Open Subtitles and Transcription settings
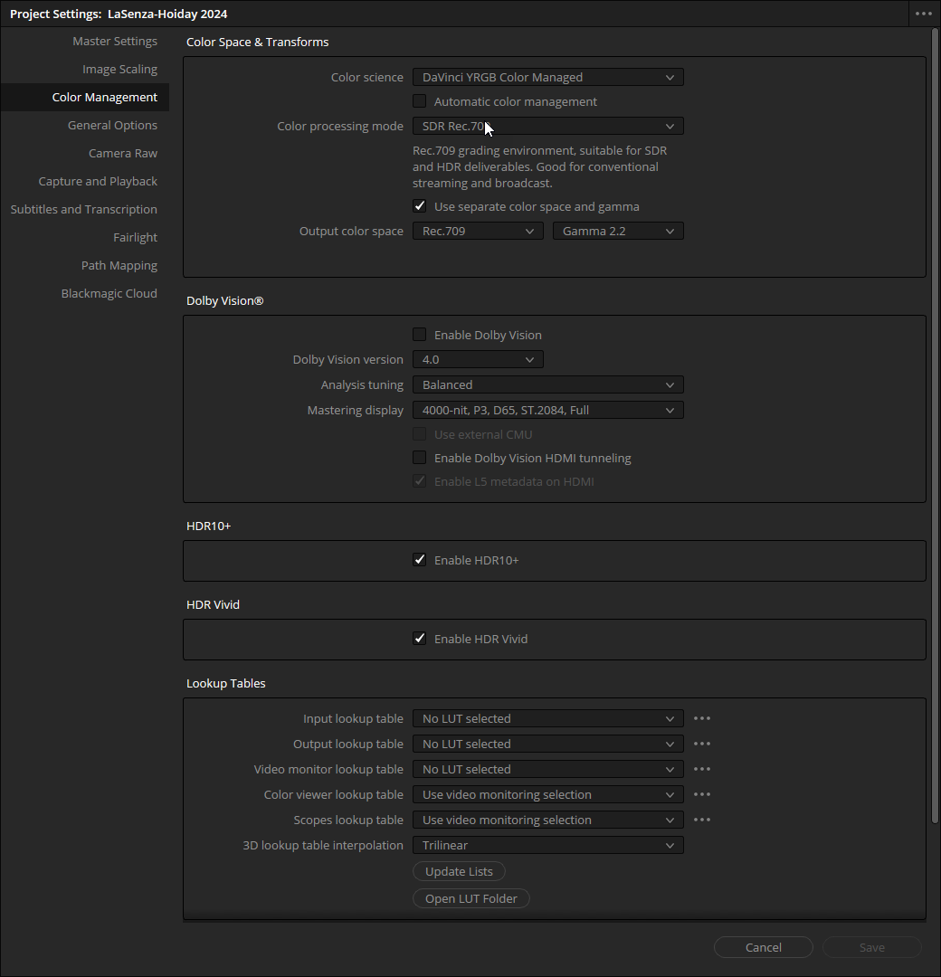 coord(85,209)
